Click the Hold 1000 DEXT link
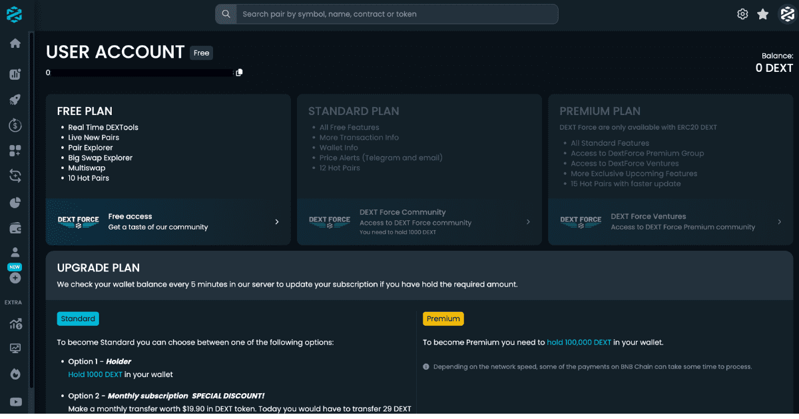 (x=95, y=374)
